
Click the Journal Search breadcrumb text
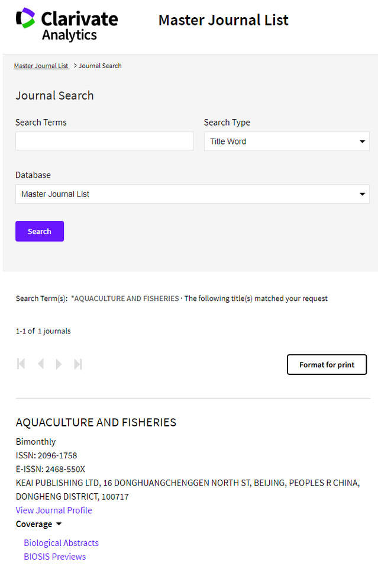pyautogui.click(x=100, y=66)
